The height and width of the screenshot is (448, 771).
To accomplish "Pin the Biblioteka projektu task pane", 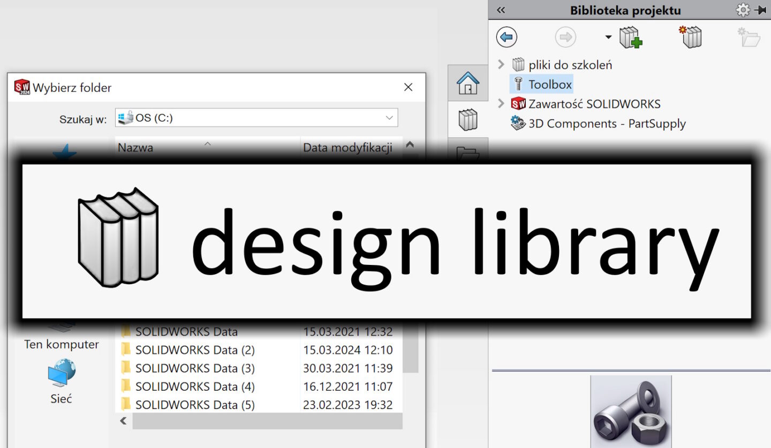I will point(760,10).
